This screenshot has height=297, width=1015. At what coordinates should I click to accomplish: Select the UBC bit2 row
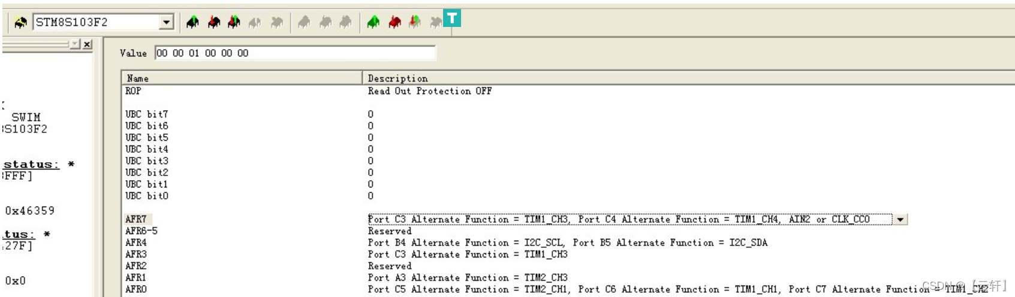[x=147, y=172]
